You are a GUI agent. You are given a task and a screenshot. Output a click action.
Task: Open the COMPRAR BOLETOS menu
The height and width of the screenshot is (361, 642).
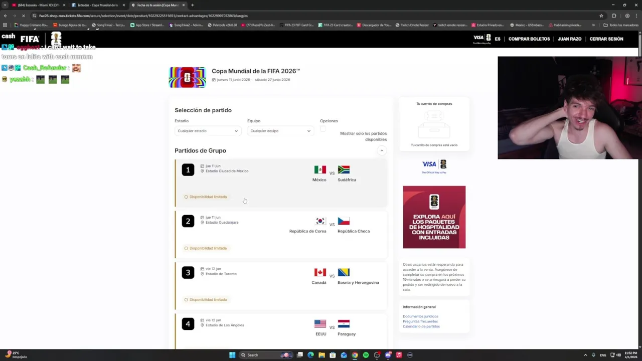(x=529, y=39)
